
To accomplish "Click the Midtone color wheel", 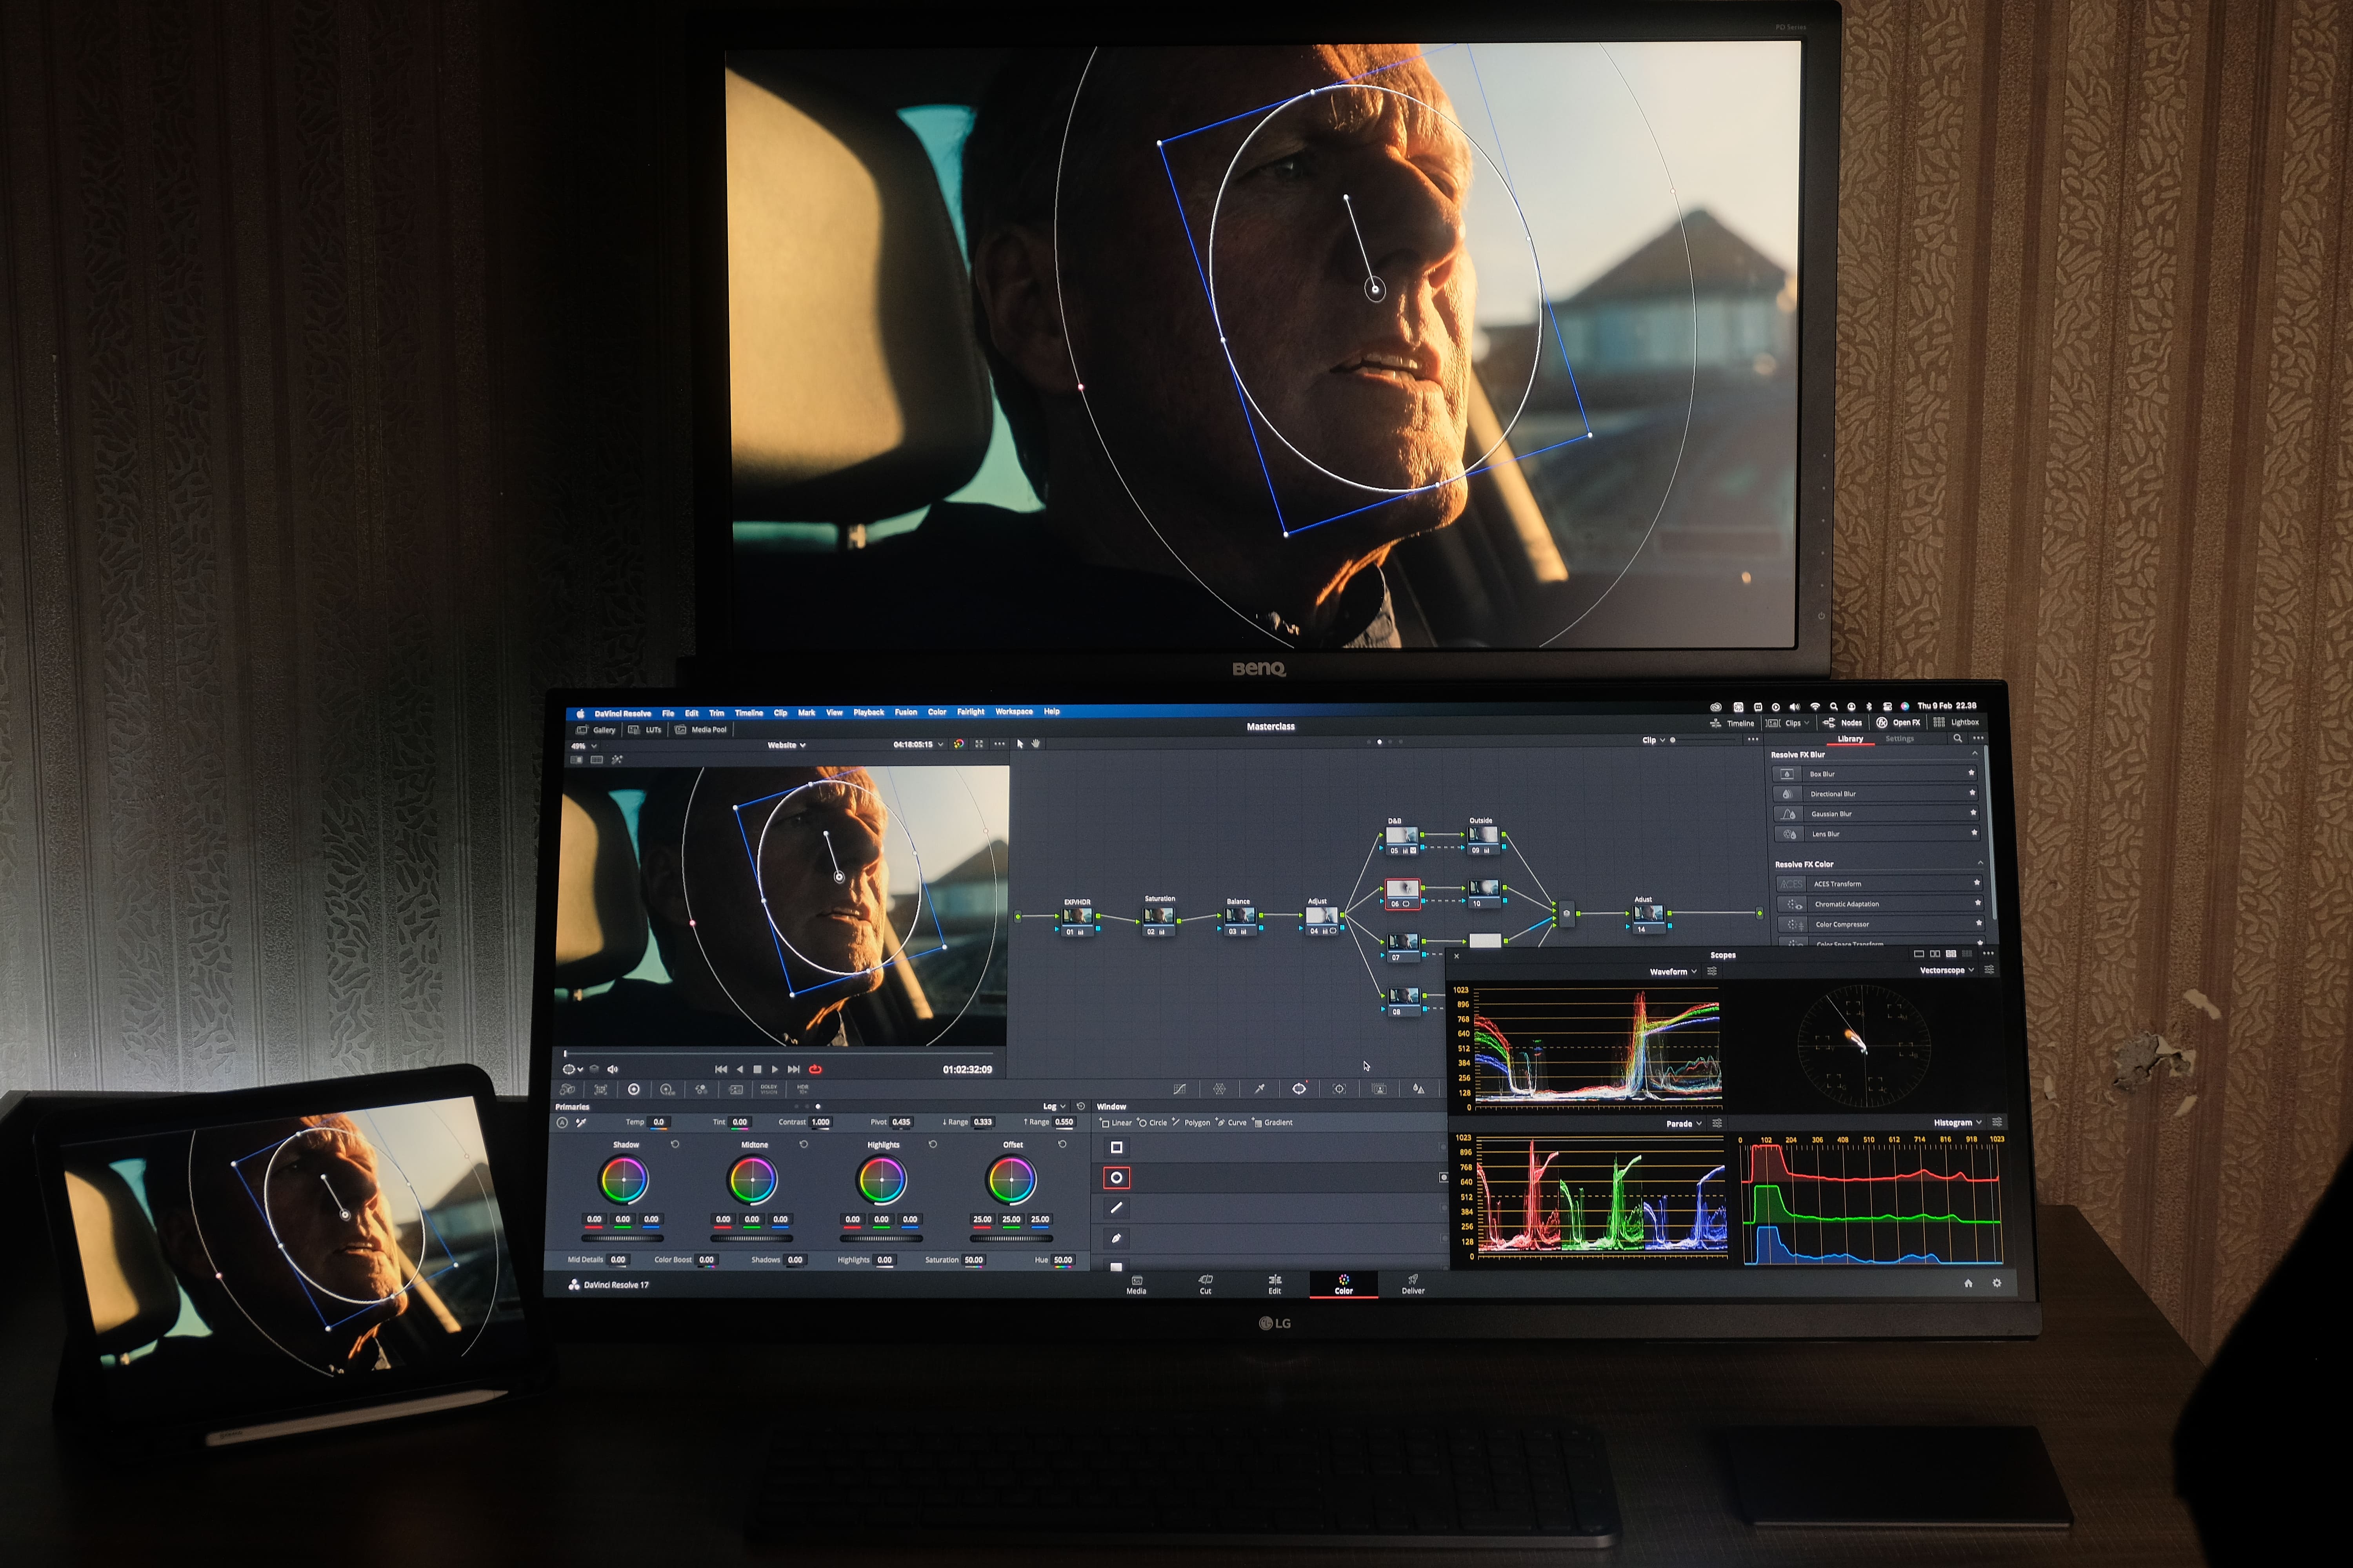I will point(752,1180).
